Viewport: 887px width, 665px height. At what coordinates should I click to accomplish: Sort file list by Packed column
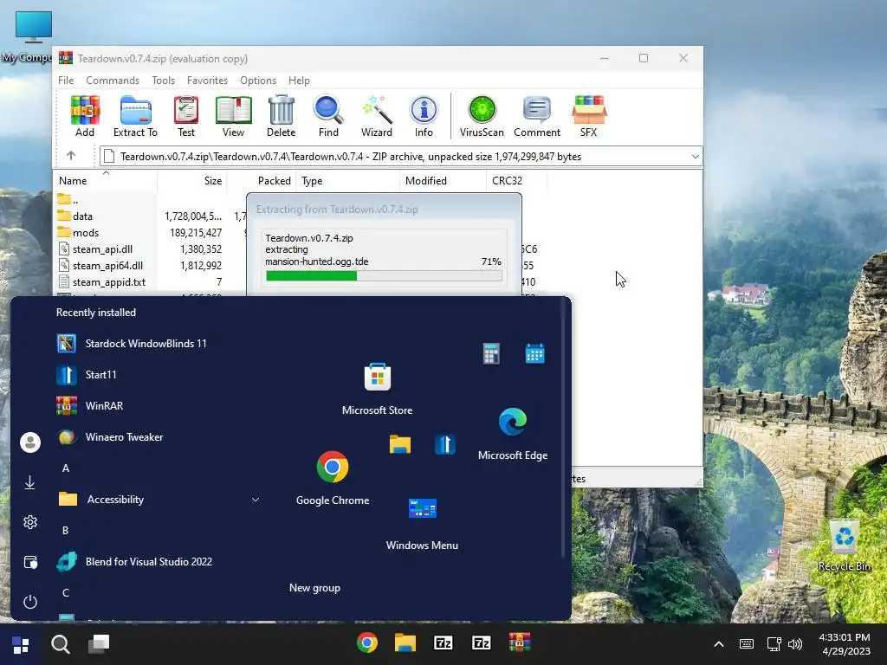coord(261,180)
